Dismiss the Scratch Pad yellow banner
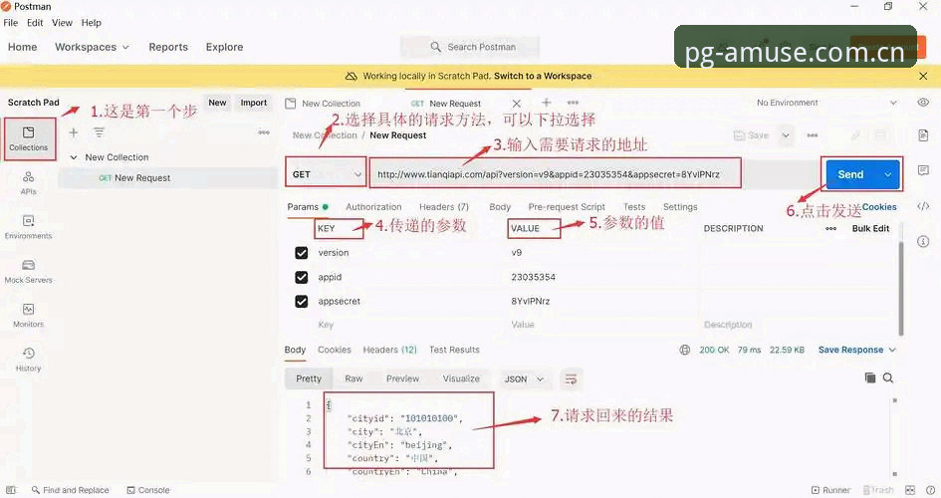941x498 pixels. pyautogui.click(x=923, y=77)
